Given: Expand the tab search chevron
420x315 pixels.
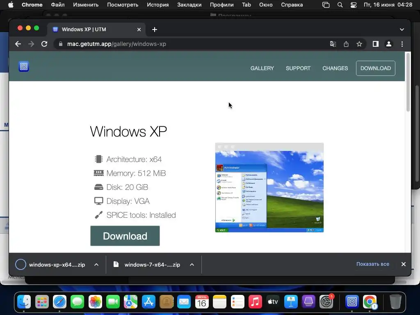Looking at the screenshot, I should (x=402, y=30).
